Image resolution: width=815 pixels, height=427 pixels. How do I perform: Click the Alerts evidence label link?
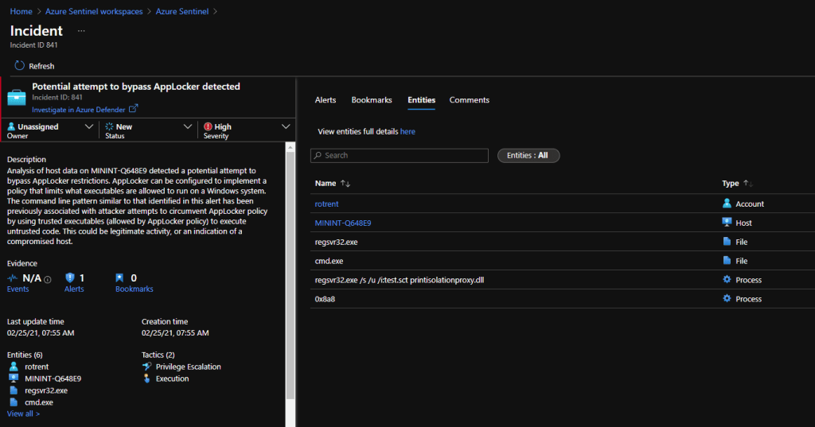[74, 289]
